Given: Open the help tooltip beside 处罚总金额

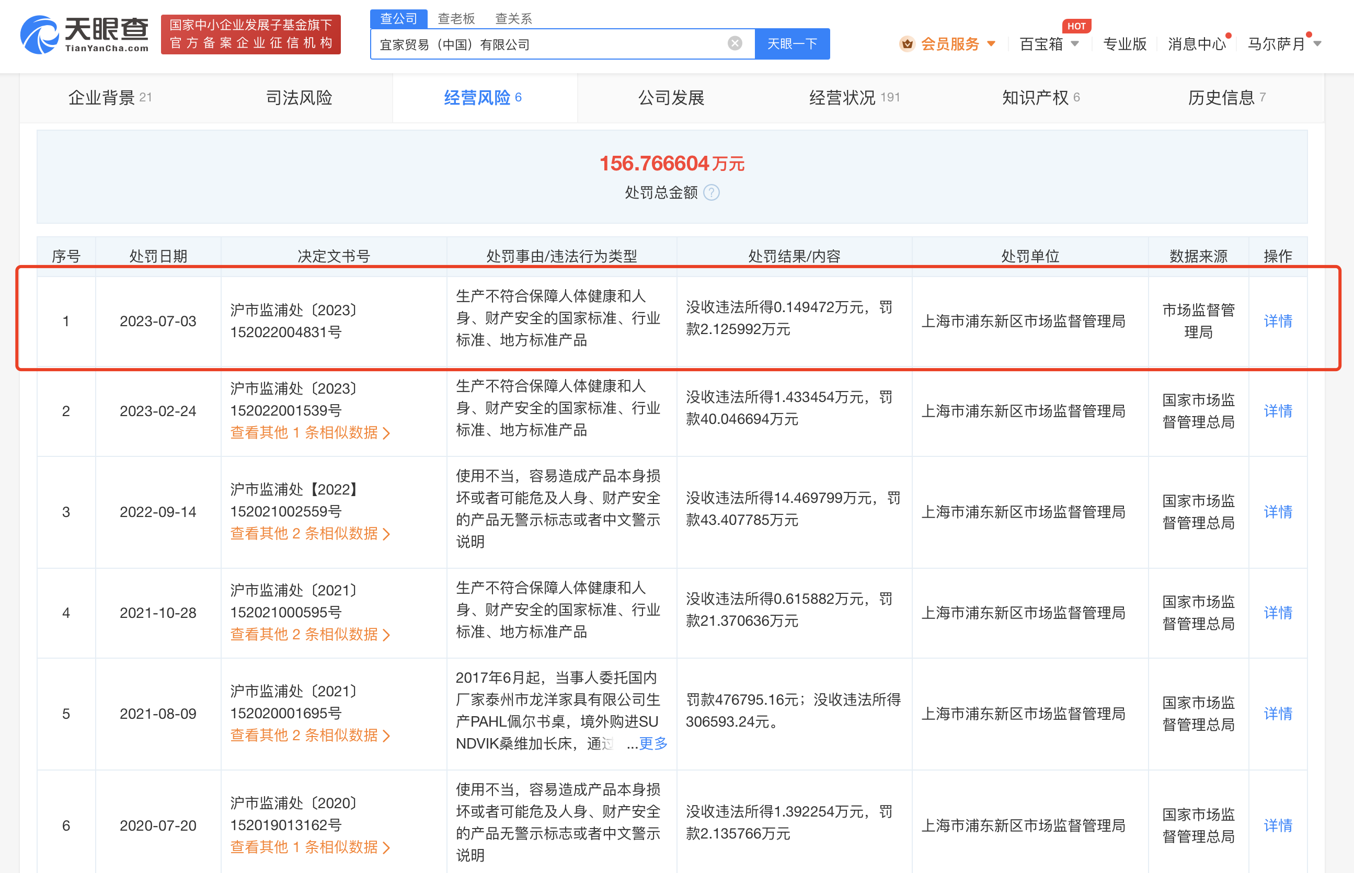Looking at the screenshot, I should click(x=712, y=193).
